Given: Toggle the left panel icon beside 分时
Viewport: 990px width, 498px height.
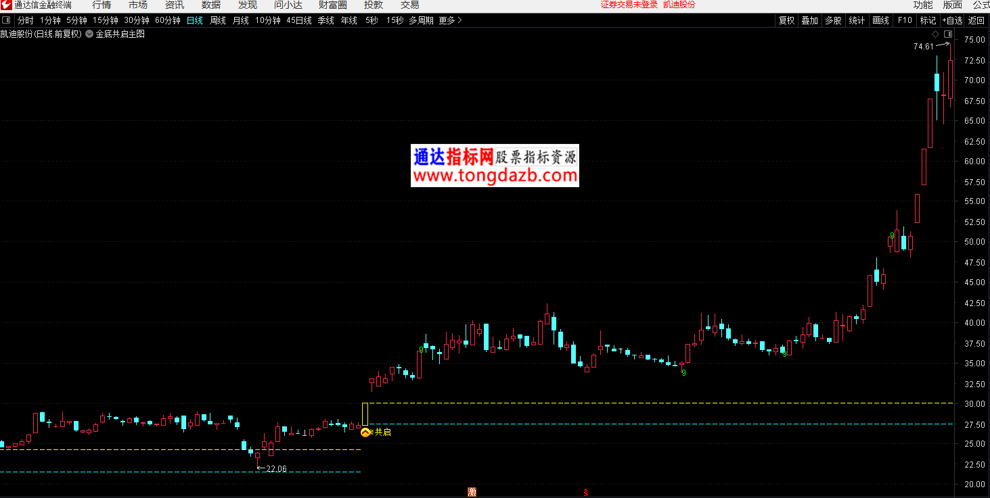Looking at the screenshot, I should pos(6,20).
